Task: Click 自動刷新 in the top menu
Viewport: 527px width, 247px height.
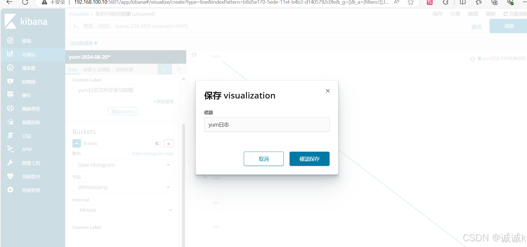Action: [x=515, y=14]
